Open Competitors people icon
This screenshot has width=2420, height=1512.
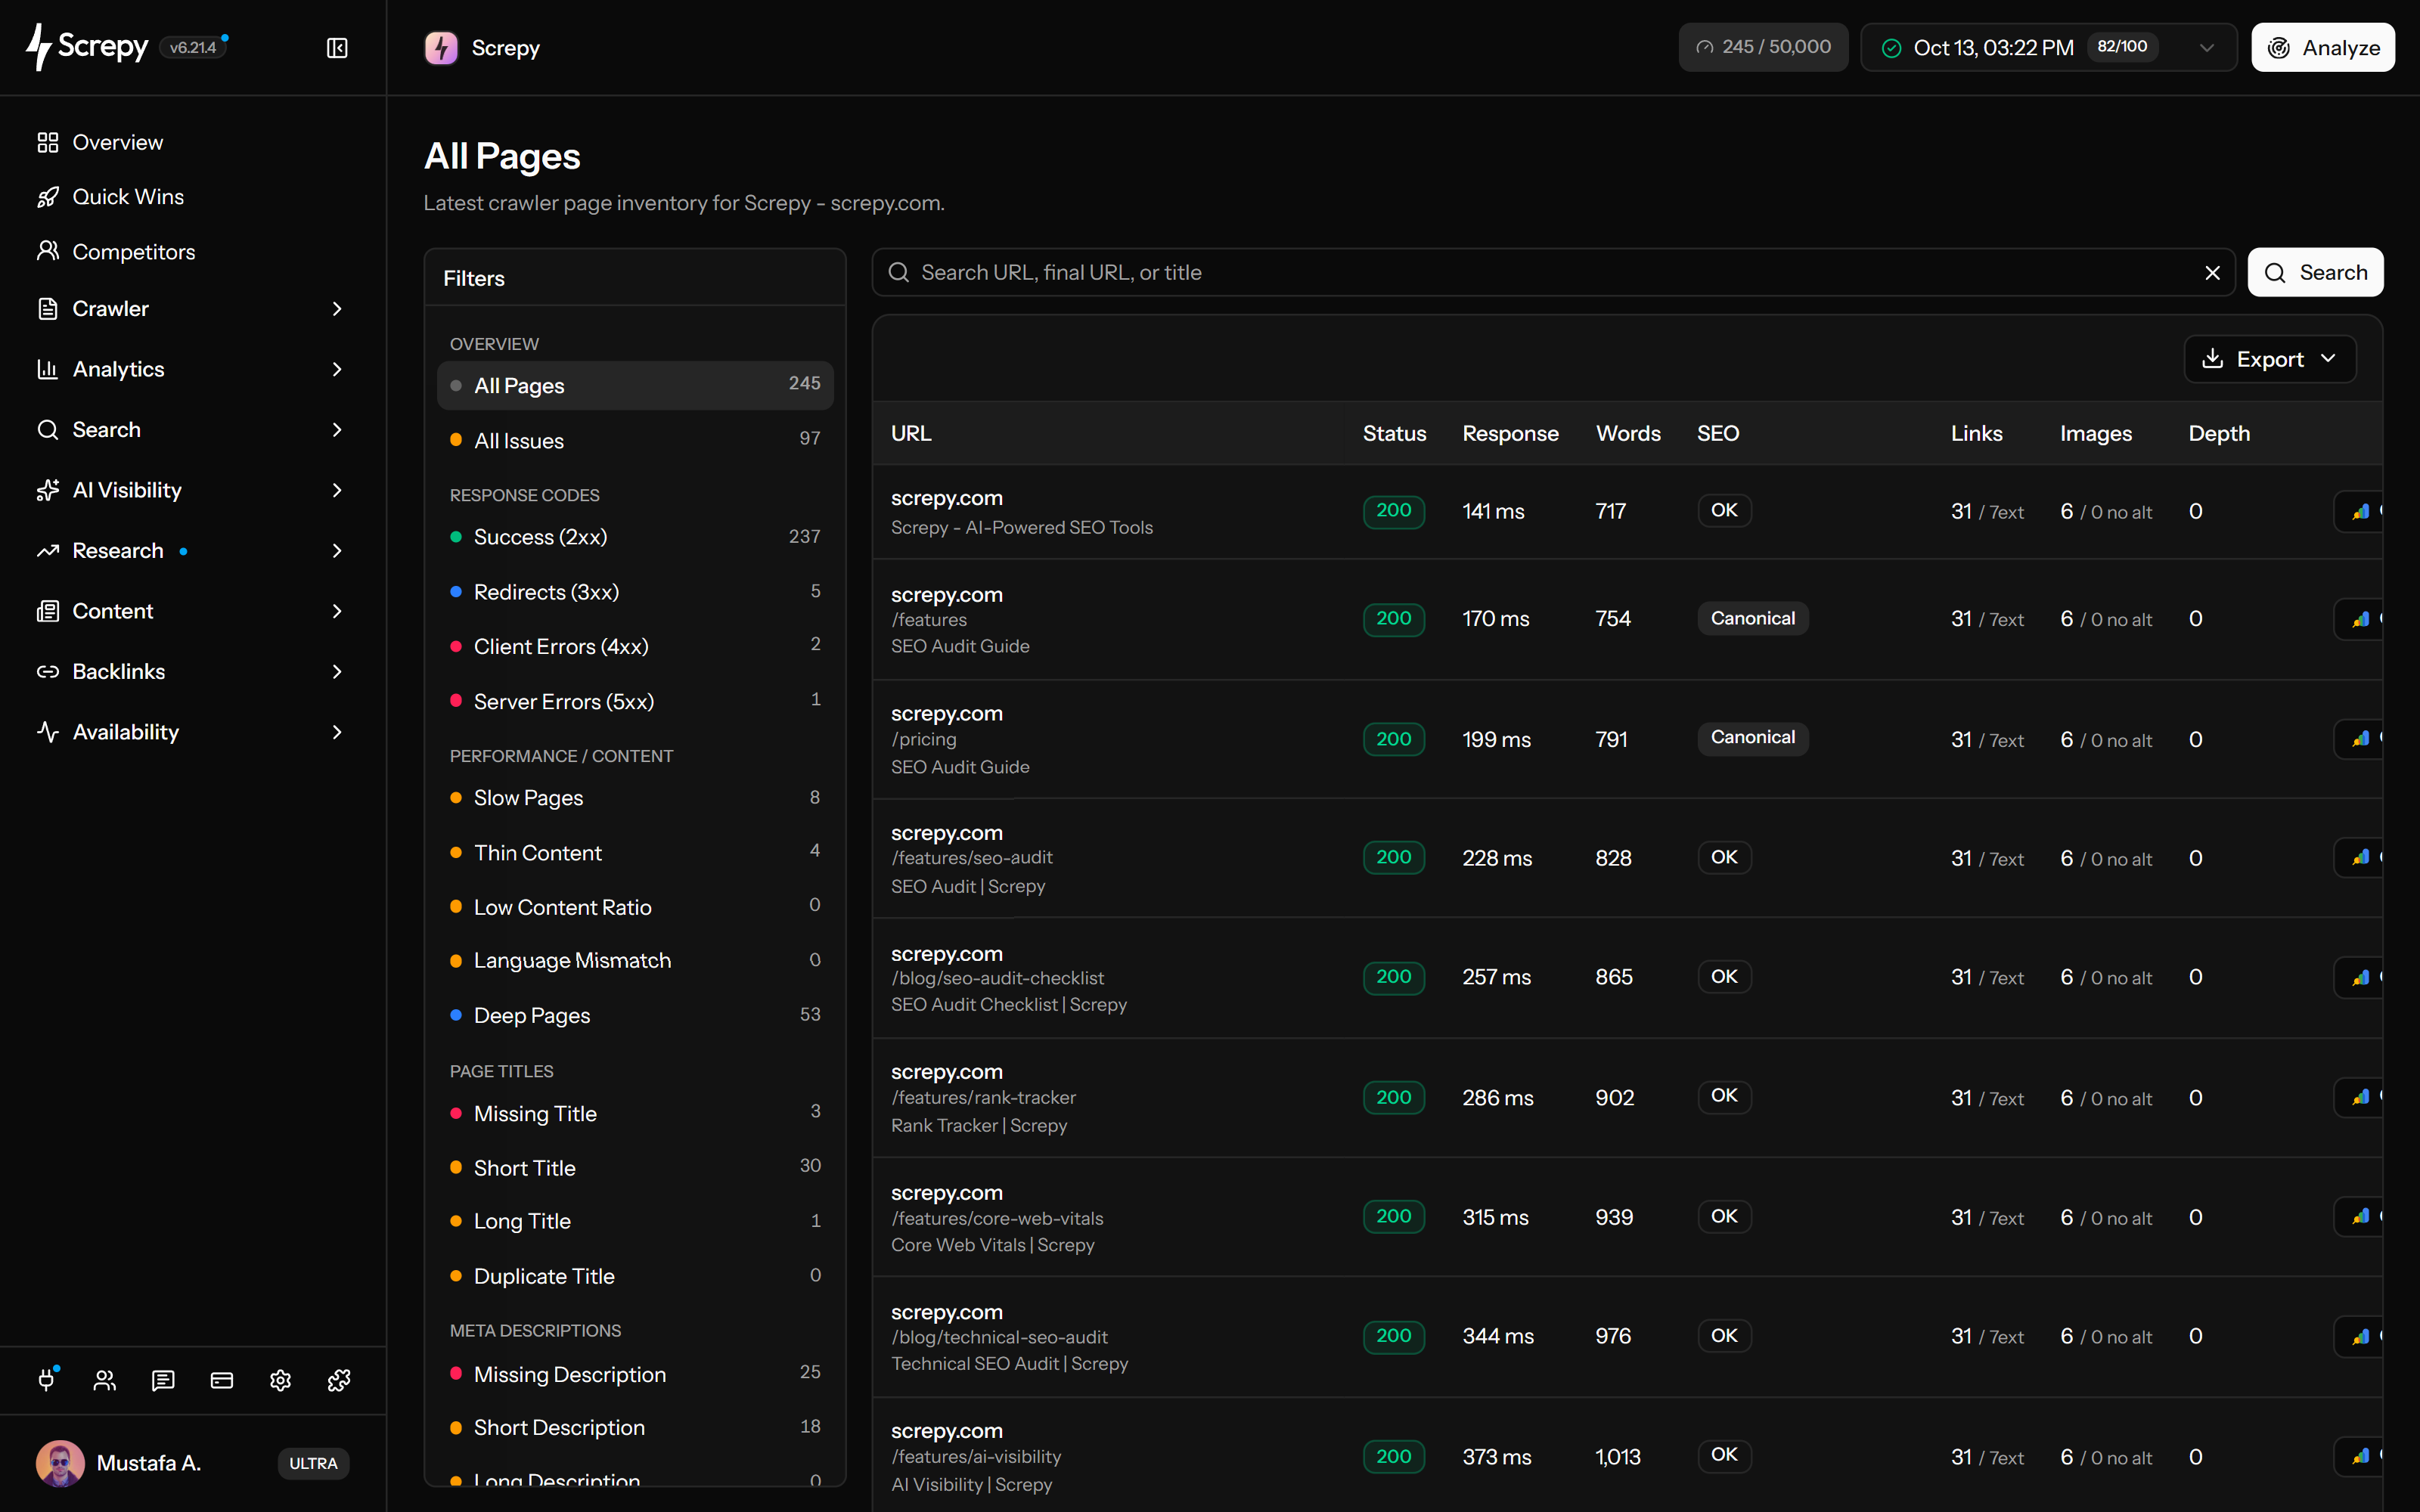coord(48,251)
